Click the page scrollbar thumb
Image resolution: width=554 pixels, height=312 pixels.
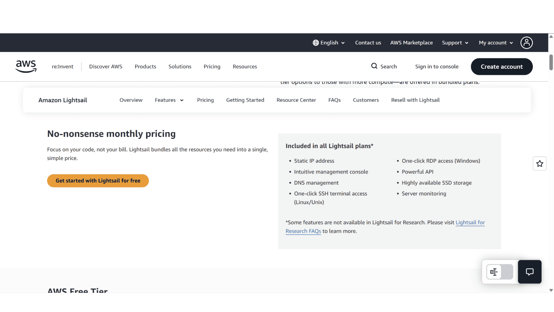(551, 62)
